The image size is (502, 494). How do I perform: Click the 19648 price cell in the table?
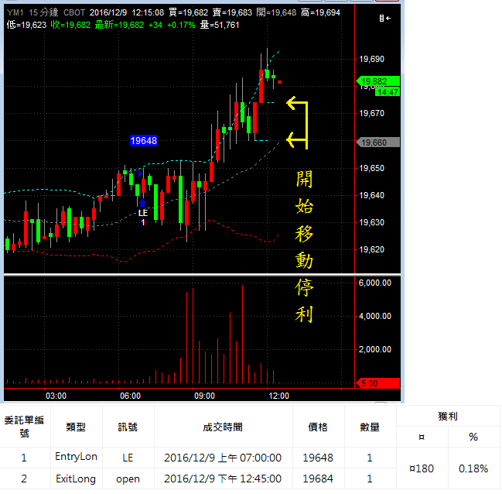(x=318, y=458)
